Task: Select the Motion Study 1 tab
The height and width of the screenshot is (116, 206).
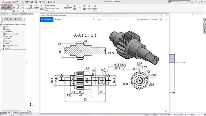Action: 26,113
